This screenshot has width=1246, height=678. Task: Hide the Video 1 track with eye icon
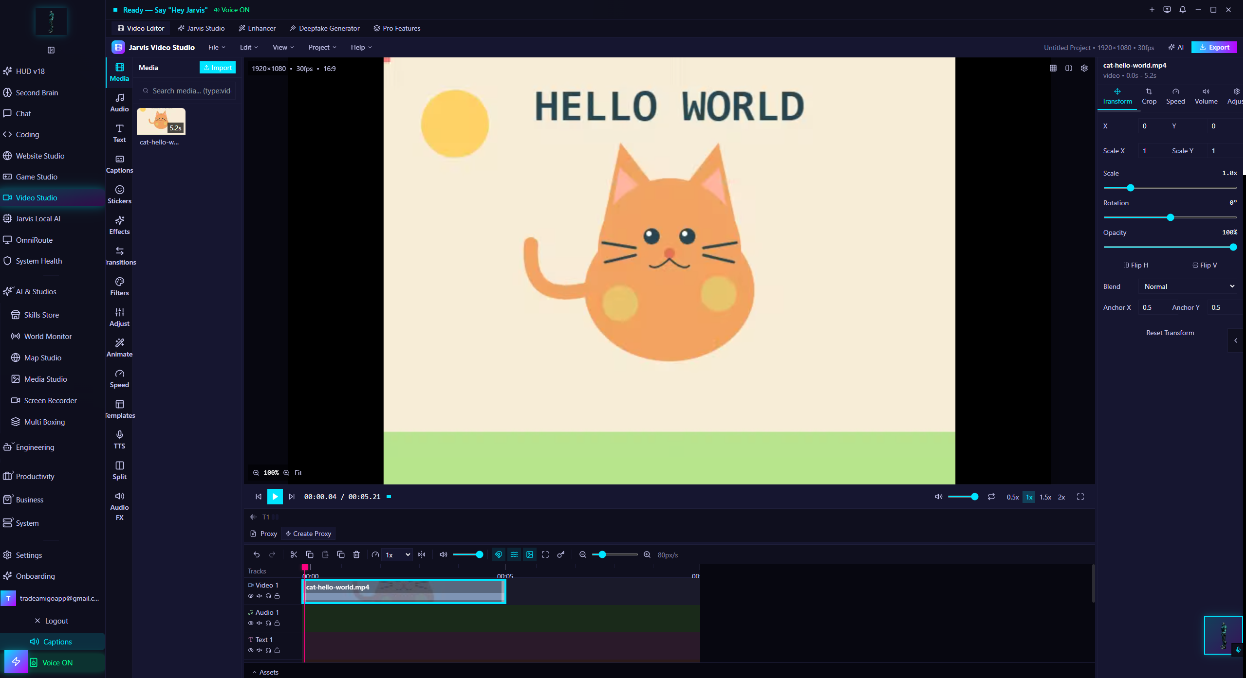click(x=251, y=596)
